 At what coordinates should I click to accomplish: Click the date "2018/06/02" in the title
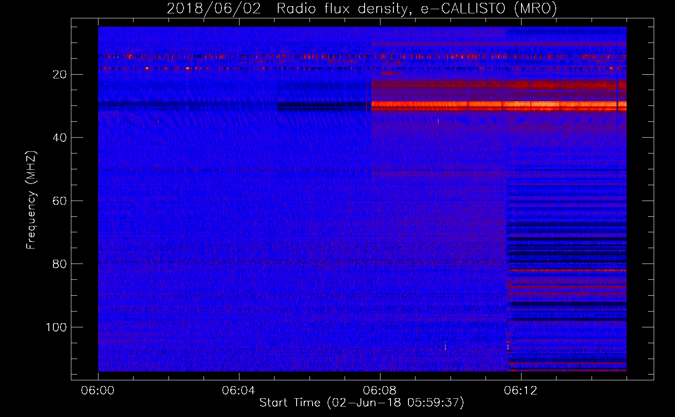tap(214, 8)
